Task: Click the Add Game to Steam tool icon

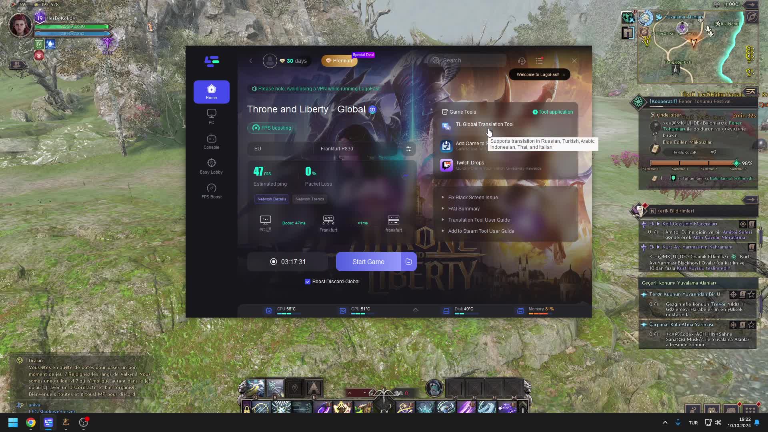Action: 446,146
